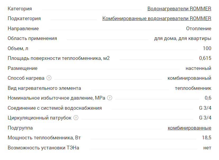Screen dimensions: 219x160
Task: Click the Мощность теплообменника value 18,5
Action: click(x=207, y=138)
